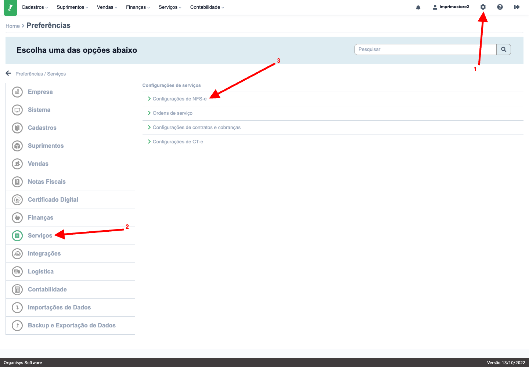This screenshot has width=529, height=367.
Task: Click the Certificado Digital lock icon
Action: 17,199
